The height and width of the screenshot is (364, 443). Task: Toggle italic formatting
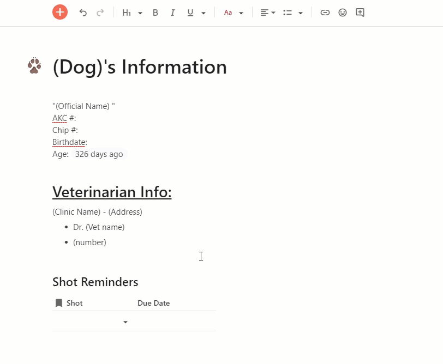pos(172,12)
